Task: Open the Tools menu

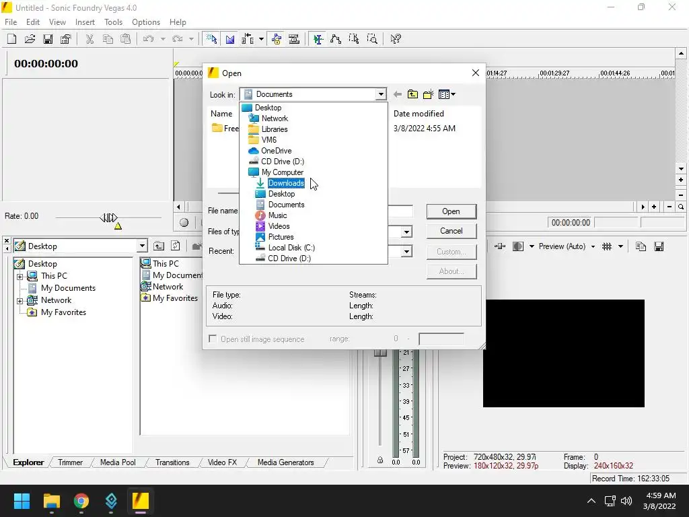Action: click(113, 22)
